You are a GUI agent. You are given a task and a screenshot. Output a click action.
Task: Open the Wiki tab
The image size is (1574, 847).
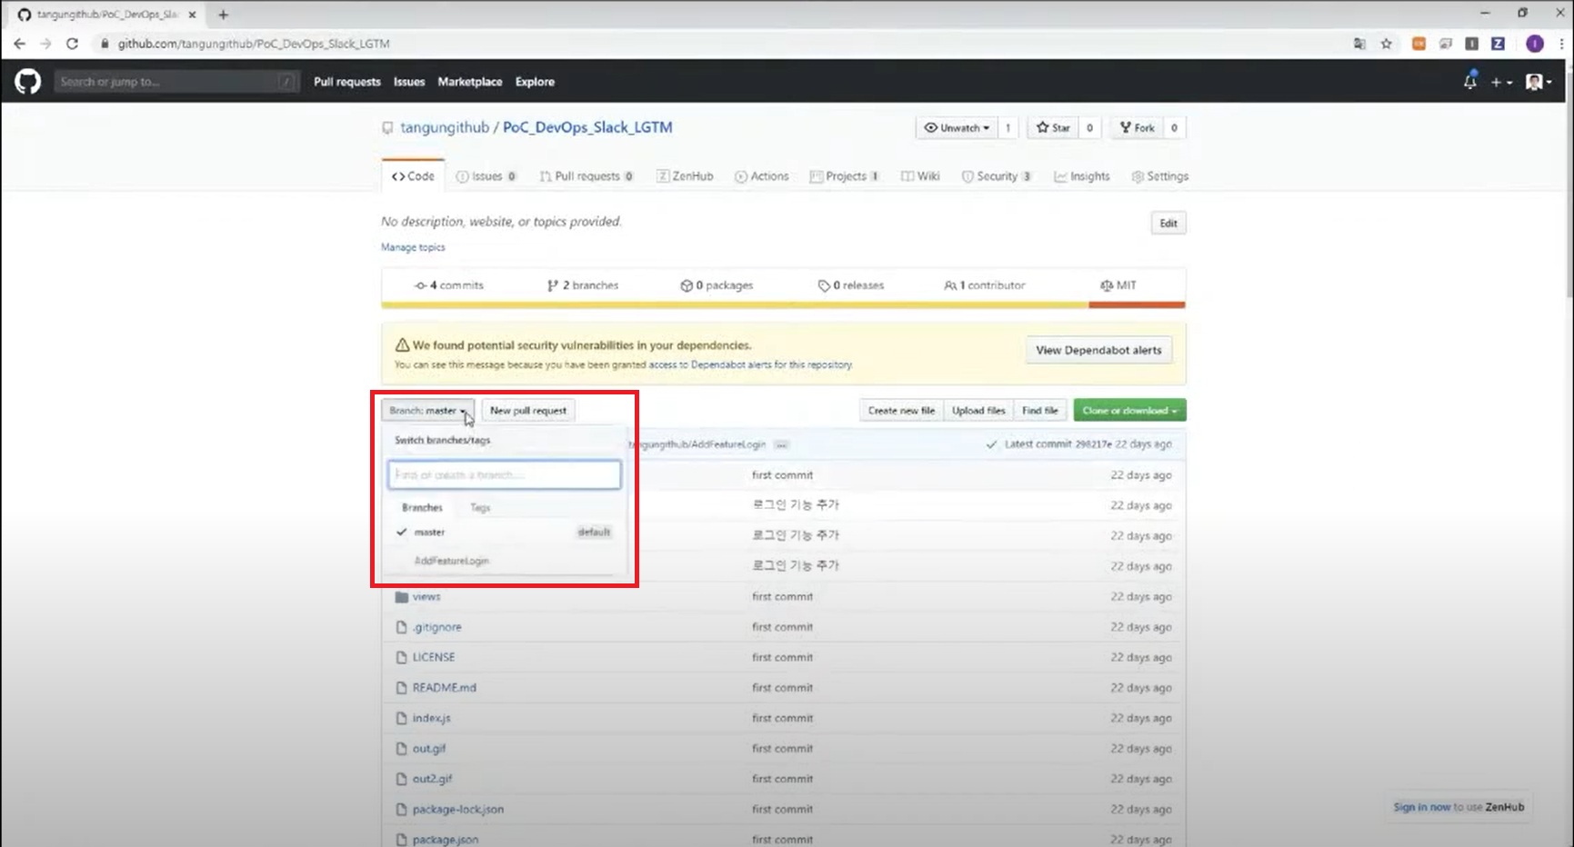(920, 176)
